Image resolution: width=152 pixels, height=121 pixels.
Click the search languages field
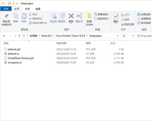tap(141, 36)
